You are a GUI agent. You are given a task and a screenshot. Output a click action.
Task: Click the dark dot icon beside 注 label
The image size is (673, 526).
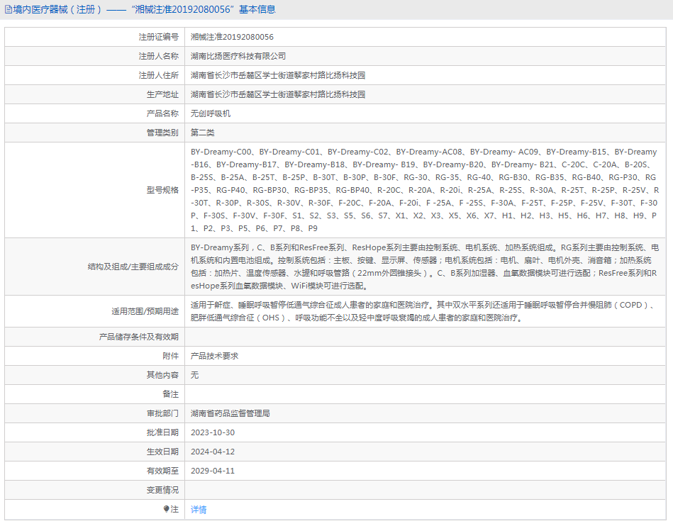(167, 508)
